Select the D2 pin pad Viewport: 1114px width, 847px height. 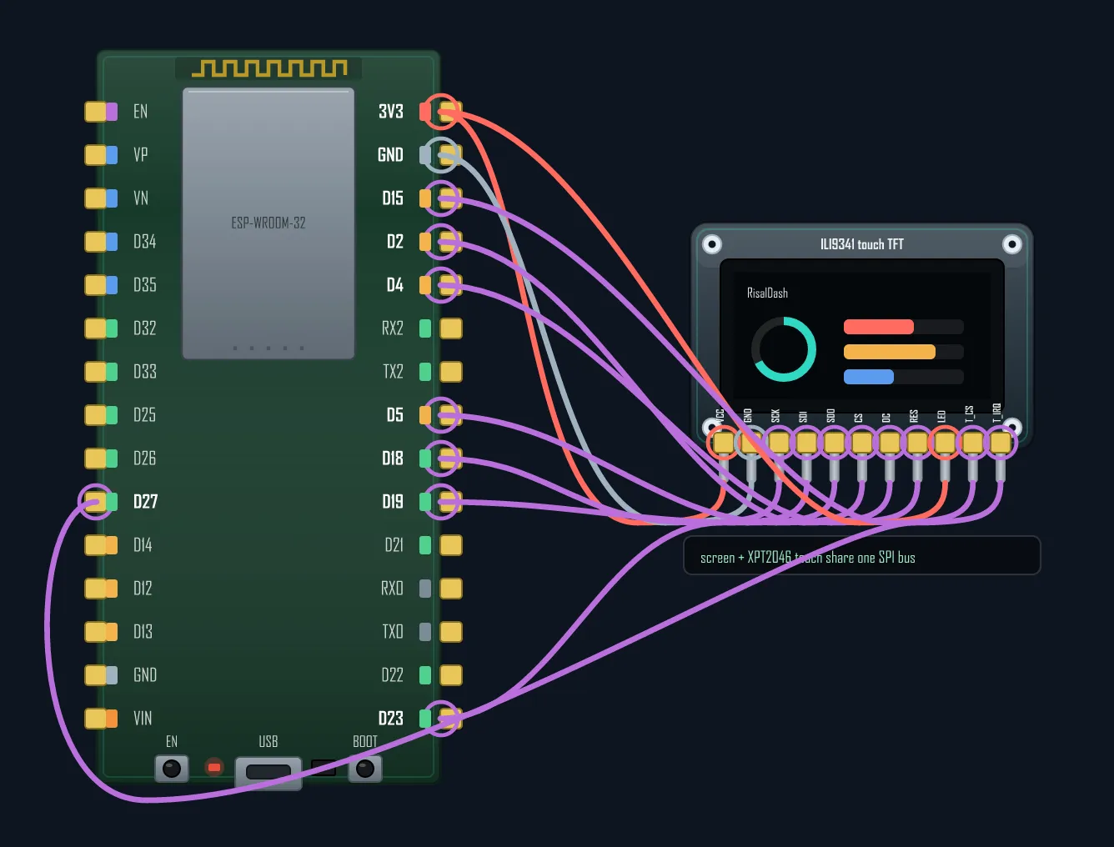pyautogui.click(x=451, y=242)
